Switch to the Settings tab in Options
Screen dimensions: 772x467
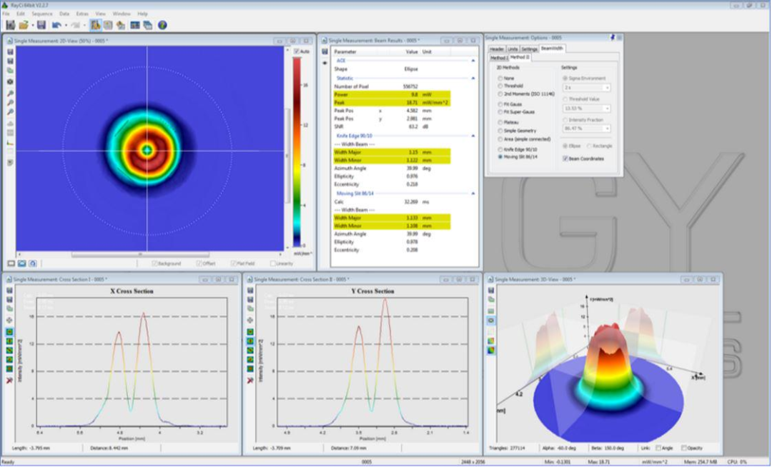(529, 49)
